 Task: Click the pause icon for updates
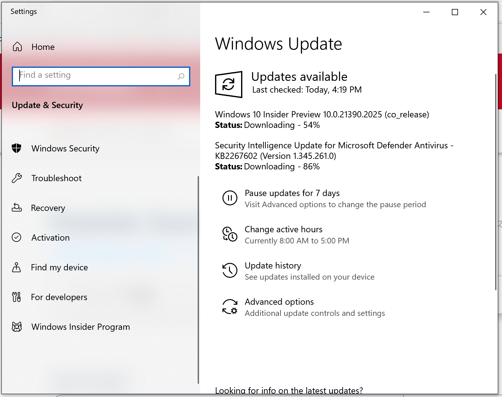click(x=230, y=198)
